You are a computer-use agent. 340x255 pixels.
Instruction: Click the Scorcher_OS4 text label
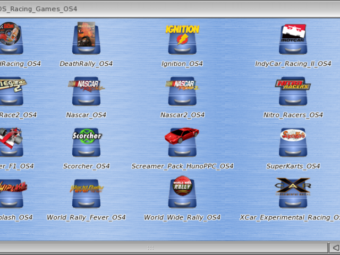[86, 166]
